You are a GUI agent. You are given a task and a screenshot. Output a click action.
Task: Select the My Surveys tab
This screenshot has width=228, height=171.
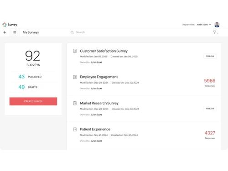31,32
